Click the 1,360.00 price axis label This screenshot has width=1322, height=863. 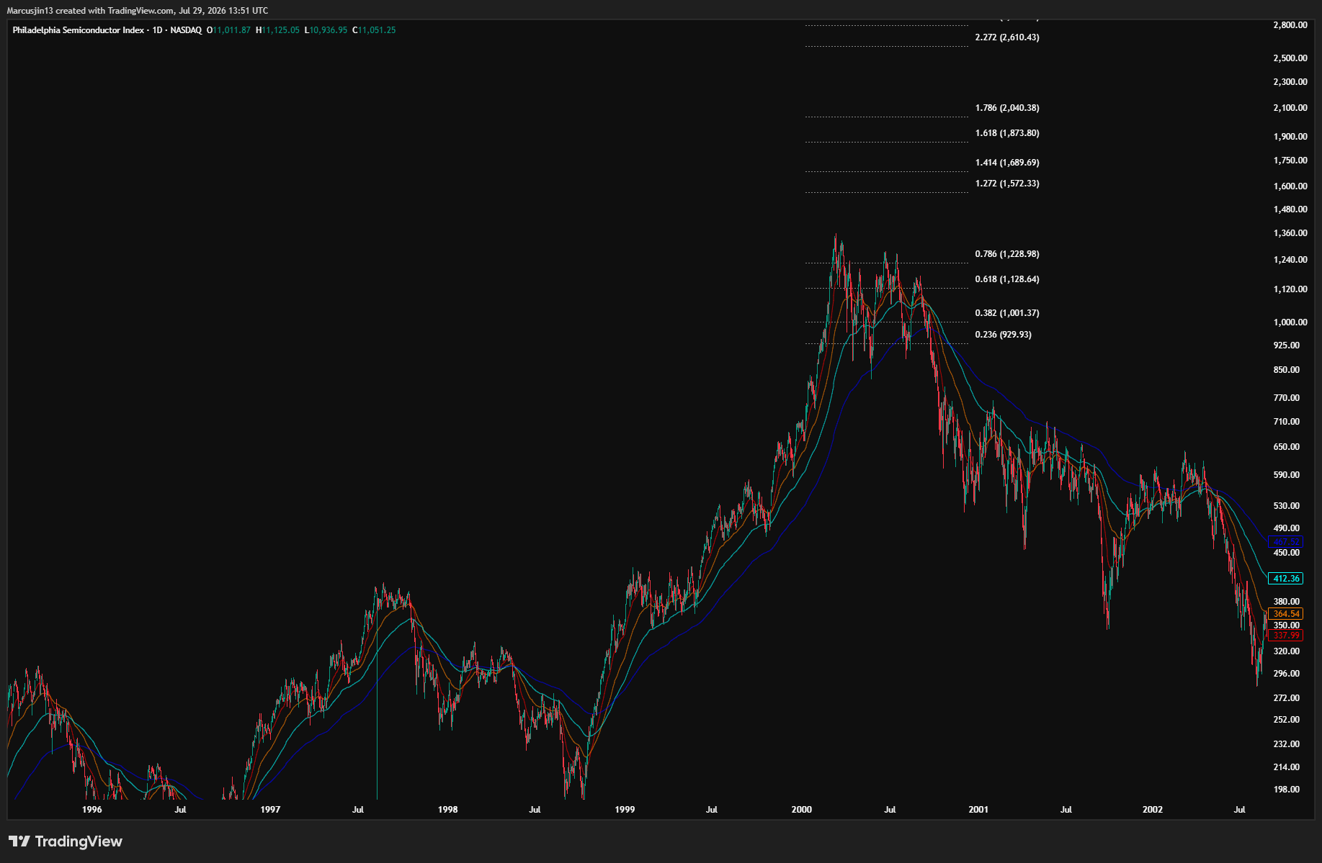point(1290,233)
